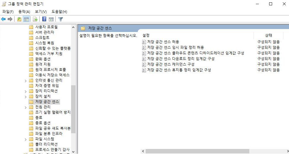
Task: Select 저장 공간 센스 임시 파일 정리 허용
Action: 175,48
